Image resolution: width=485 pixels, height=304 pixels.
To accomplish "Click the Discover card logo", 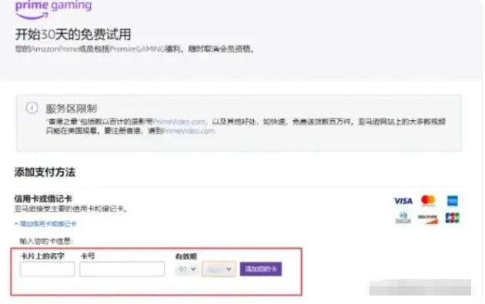I will click(428, 219).
